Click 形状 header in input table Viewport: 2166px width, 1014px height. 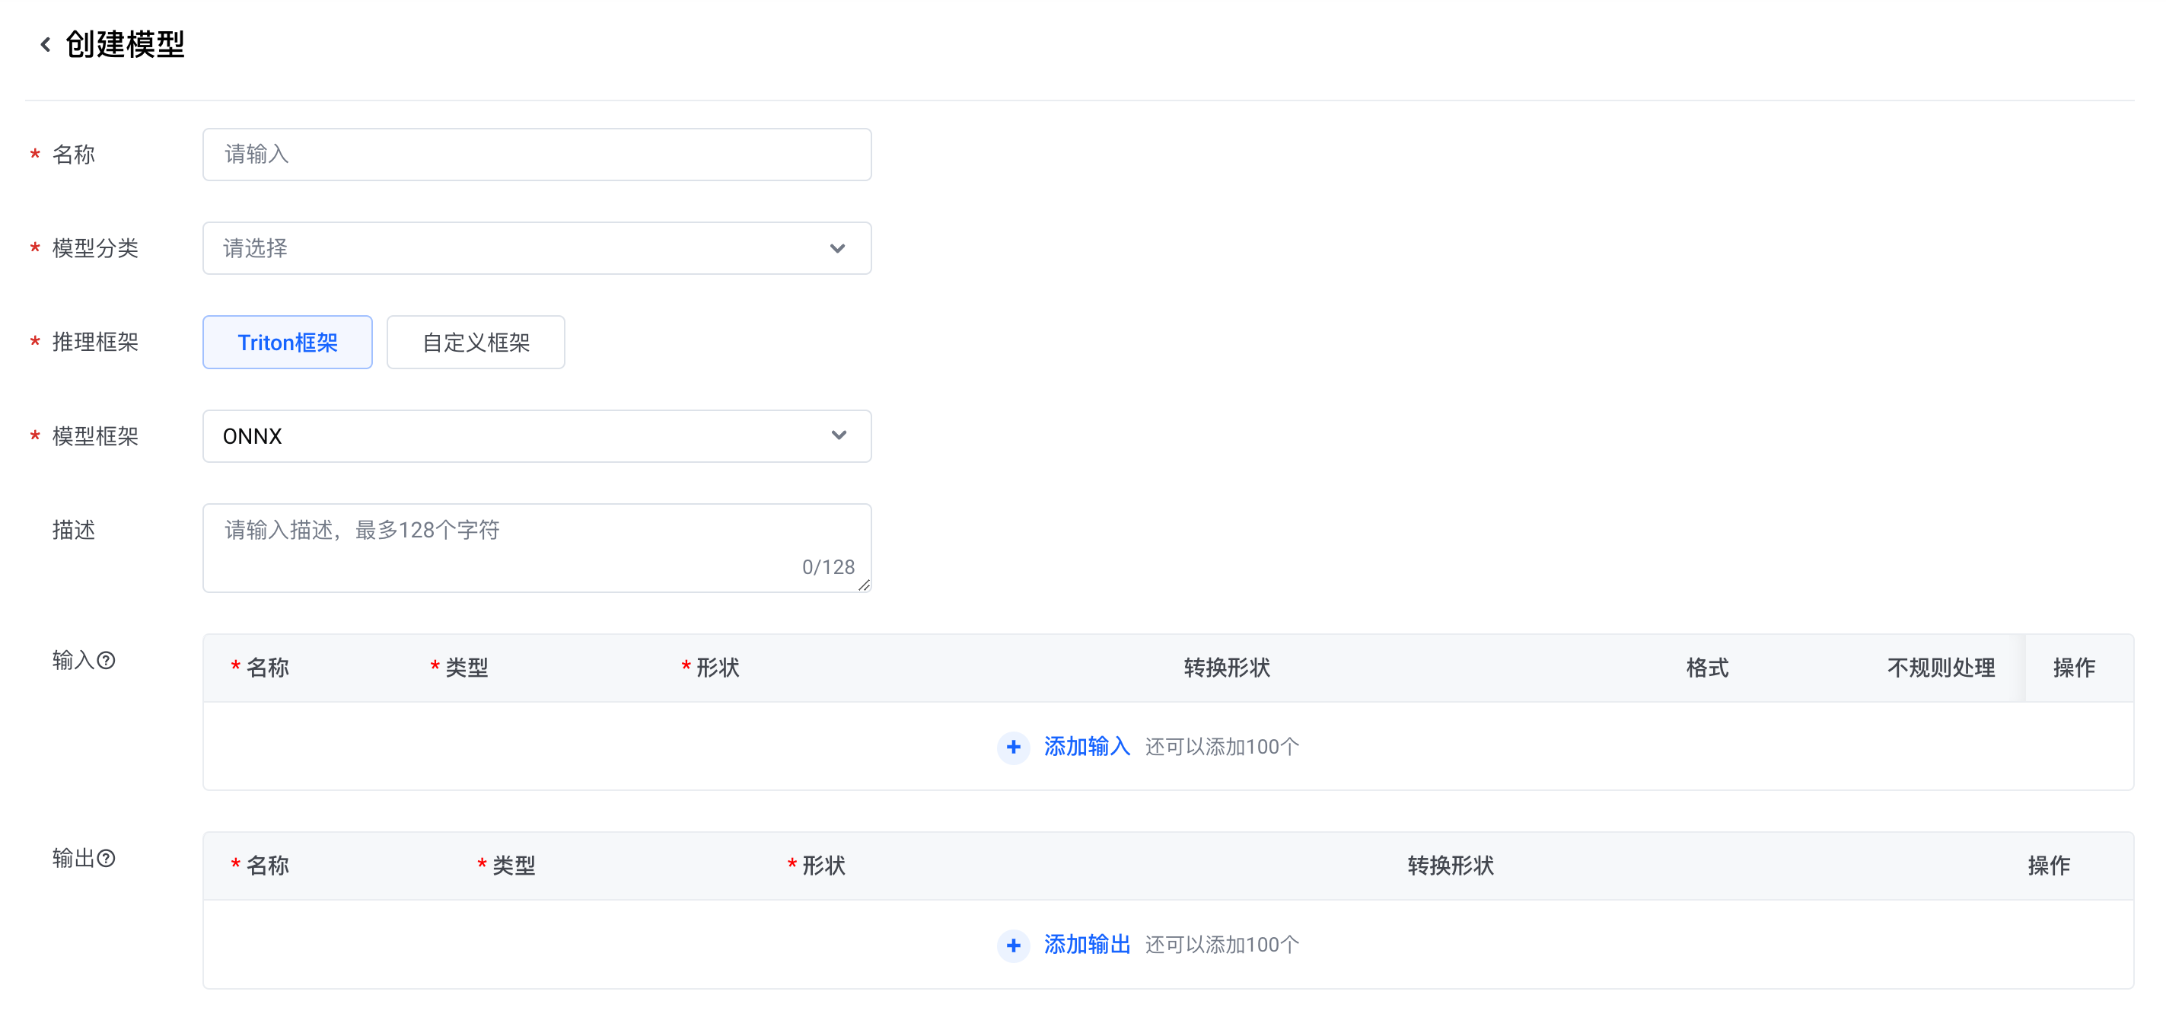coord(718,668)
